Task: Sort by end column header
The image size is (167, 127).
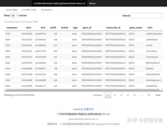Action: (43, 28)
